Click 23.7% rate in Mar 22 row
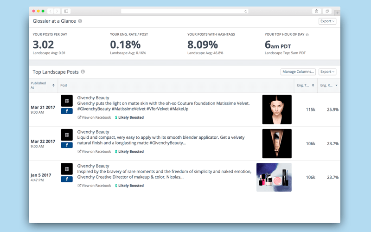 coord(333,144)
